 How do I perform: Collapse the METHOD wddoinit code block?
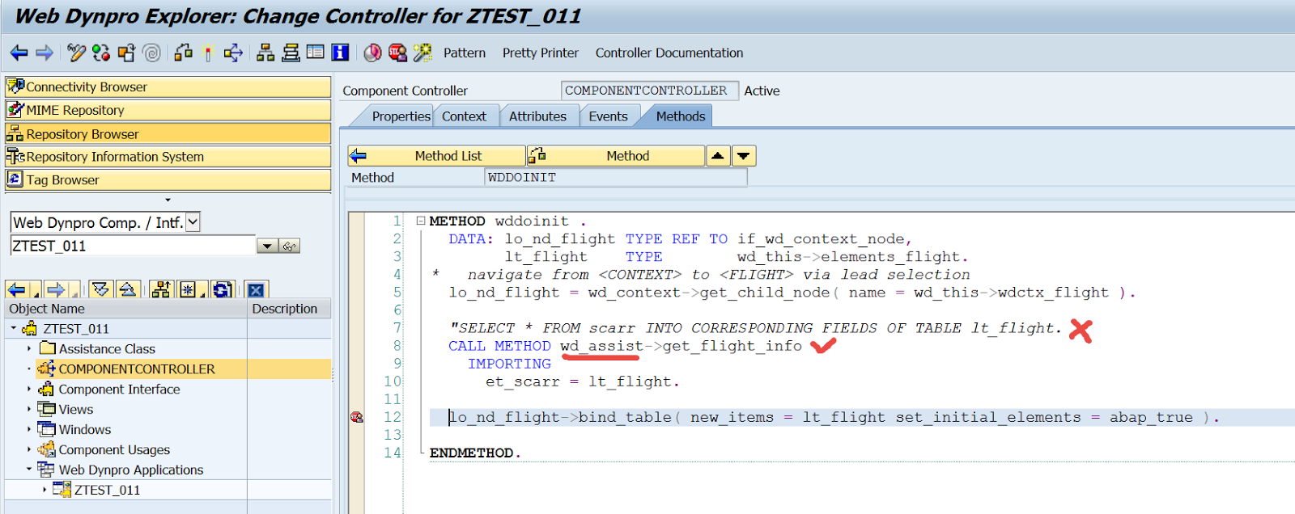[x=421, y=221]
